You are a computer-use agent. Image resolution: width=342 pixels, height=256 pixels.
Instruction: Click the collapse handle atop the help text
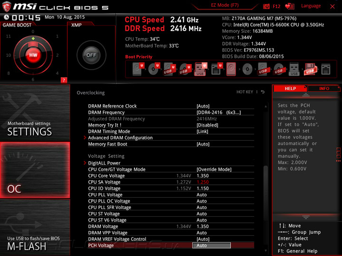click(x=306, y=95)
